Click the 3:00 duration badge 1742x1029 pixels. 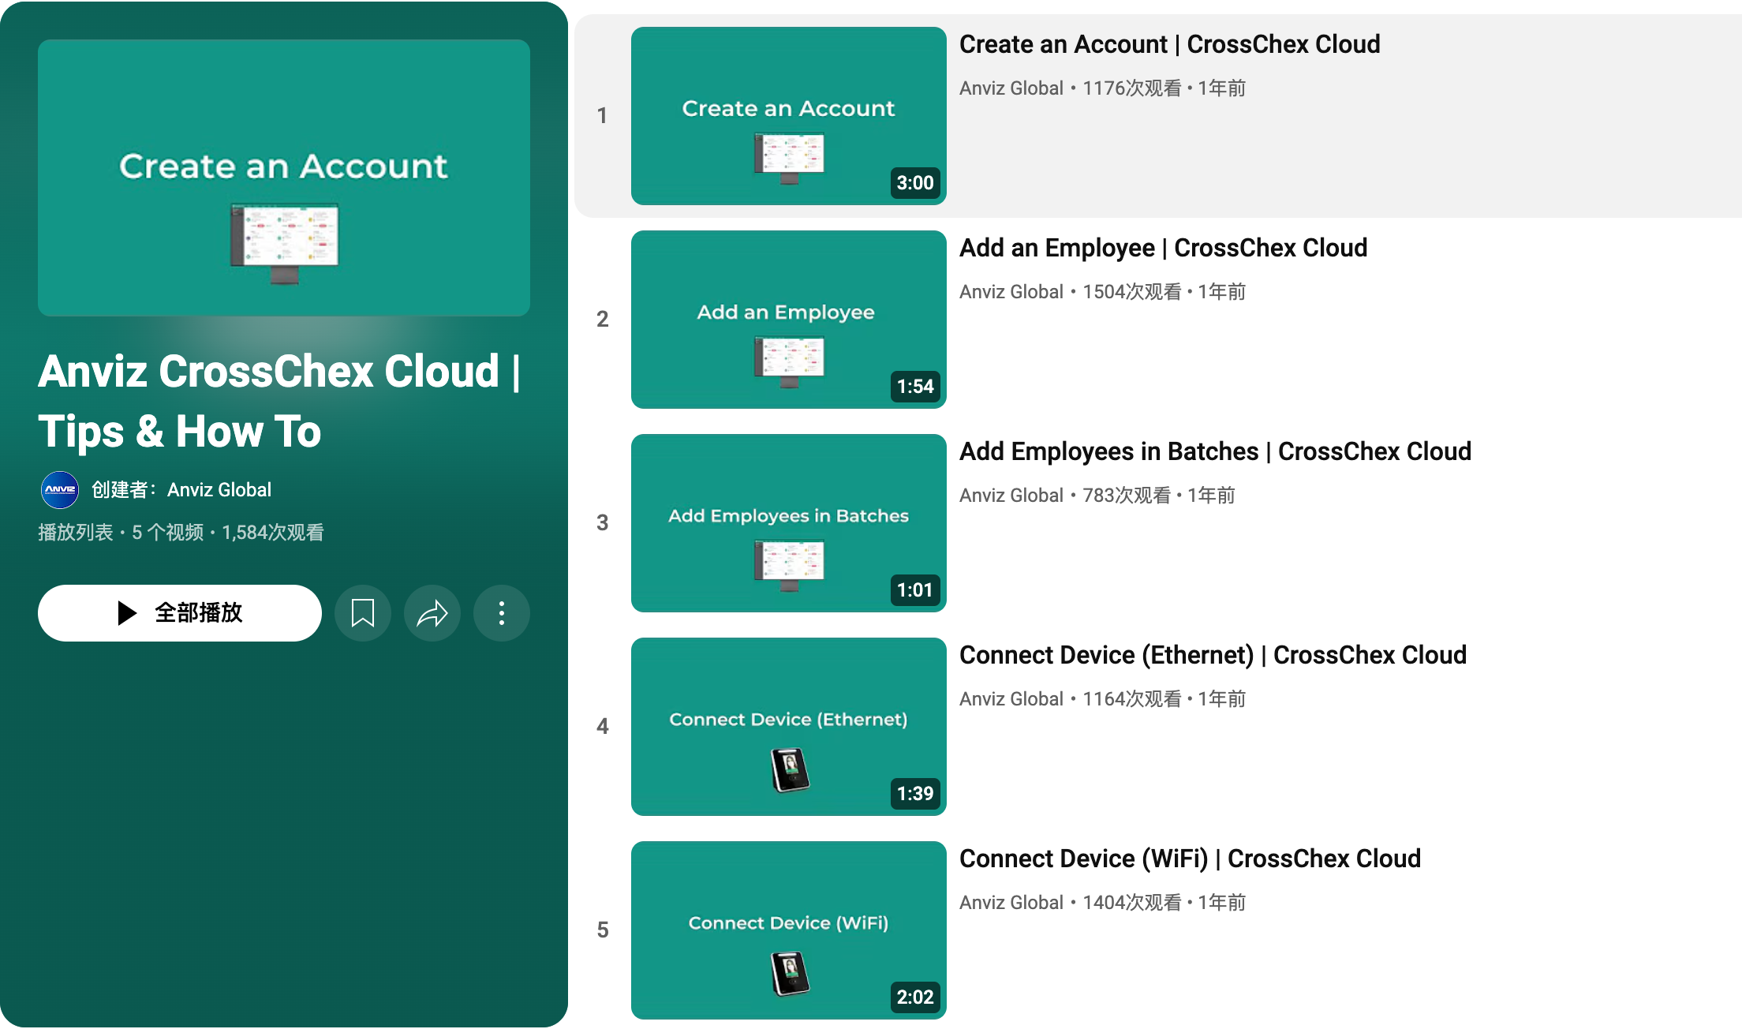pos(915,183)
